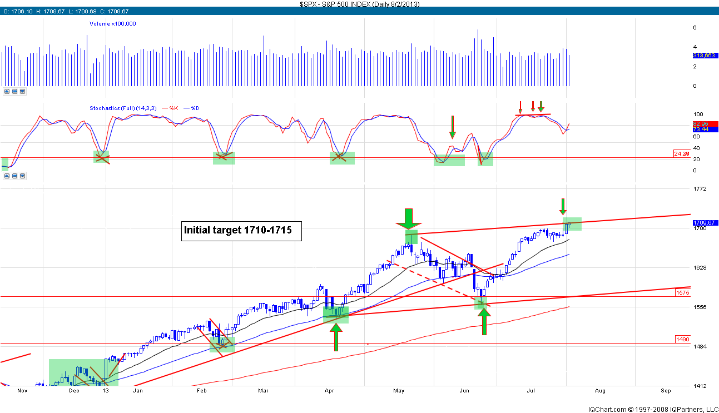
Task: Click the red 82.95 %K value tag
Action: pyautogui.click(x=702, y=123)
